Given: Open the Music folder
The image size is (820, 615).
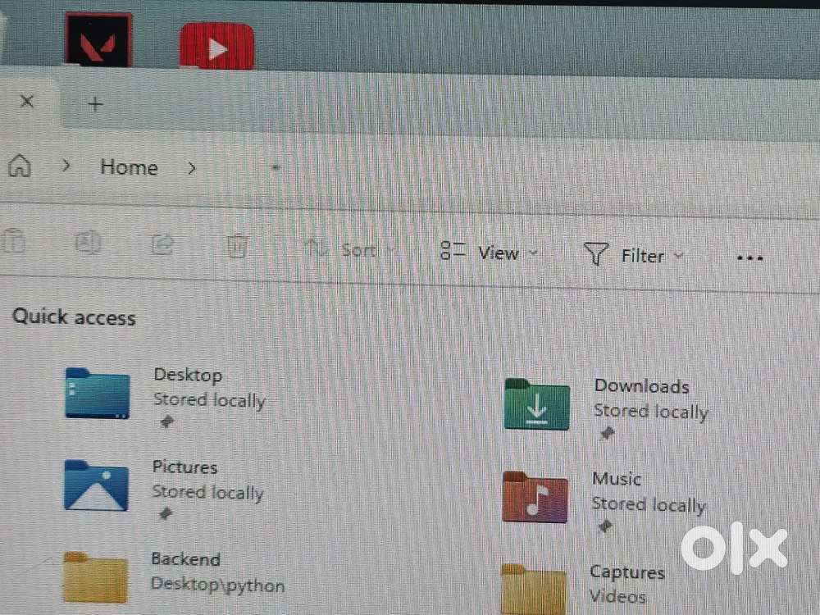Looking at the screenshot, I should click(535, 497).
